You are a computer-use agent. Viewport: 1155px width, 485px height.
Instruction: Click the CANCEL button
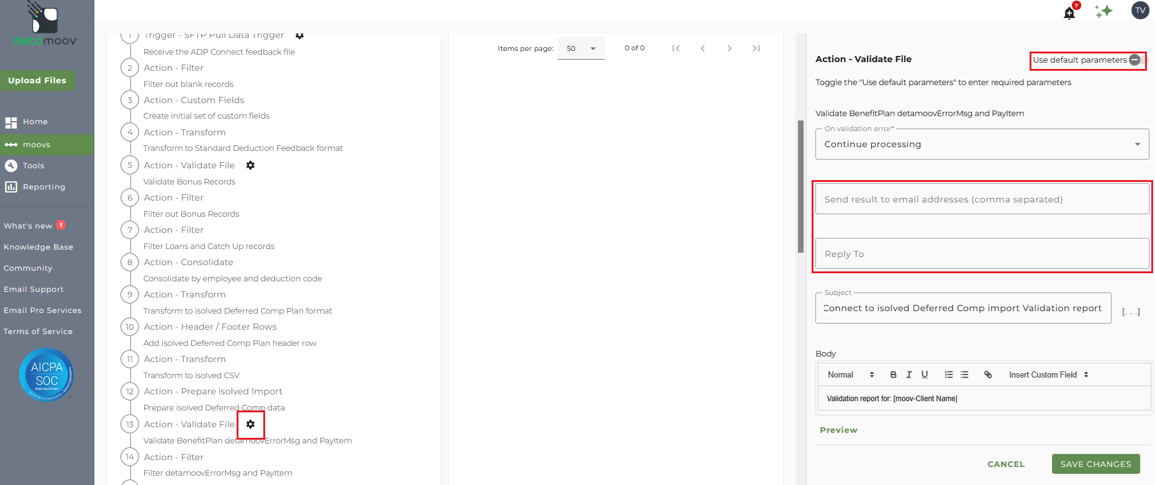[1006, 464]
